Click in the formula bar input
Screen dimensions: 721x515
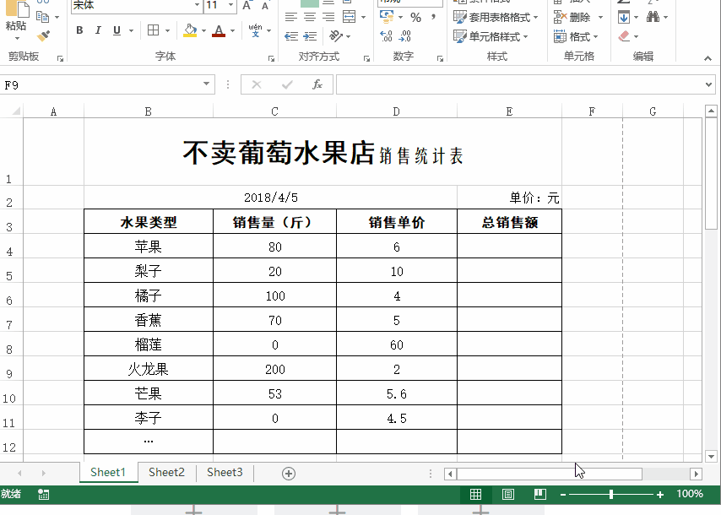(x=519, y=84)
